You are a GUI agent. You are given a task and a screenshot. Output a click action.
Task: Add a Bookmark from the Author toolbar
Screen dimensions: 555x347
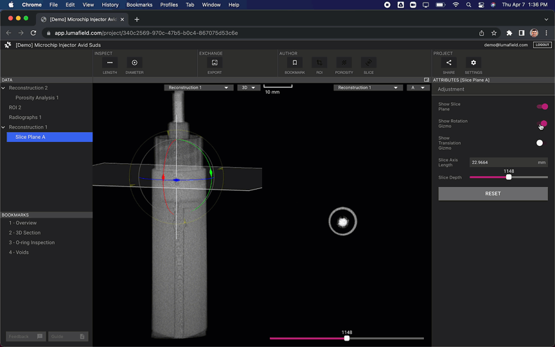tap(295, 63)
